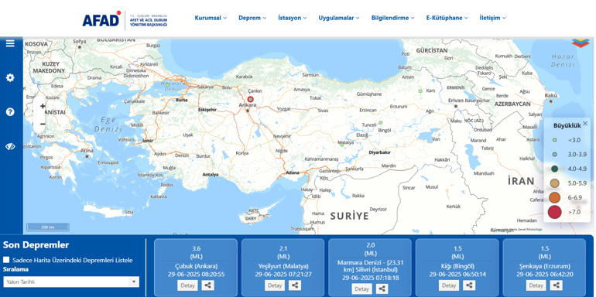Screen dimensions: 596x297
Task: Click the date 29-06-2025 06:42:20
Action: click(x=545, y=275)
